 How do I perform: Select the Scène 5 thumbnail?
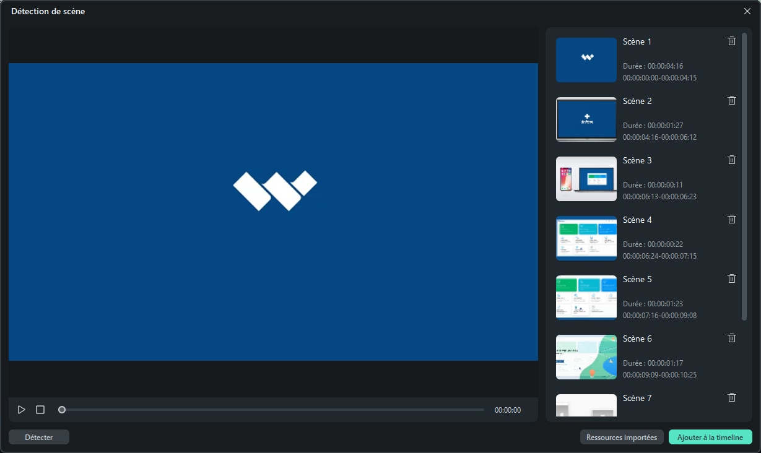point(586,298)
